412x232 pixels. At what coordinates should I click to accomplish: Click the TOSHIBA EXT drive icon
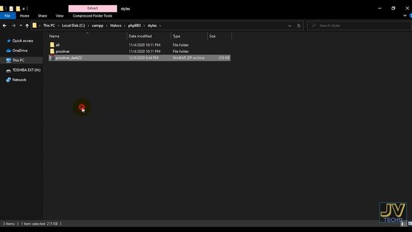tap(8, 70)
